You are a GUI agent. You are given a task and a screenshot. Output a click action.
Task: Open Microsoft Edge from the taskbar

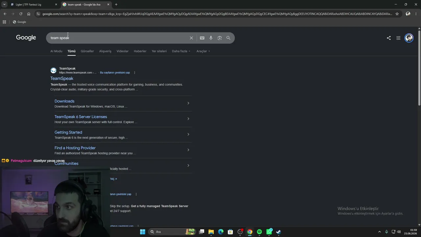click(221, 232)
